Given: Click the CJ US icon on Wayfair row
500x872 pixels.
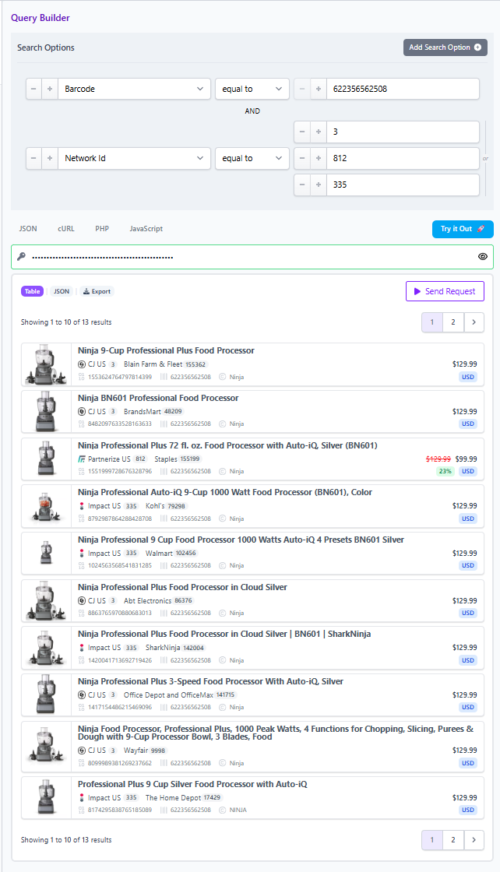Looking at the screenshot, I should pyautogui.click(x=82, y=751).
